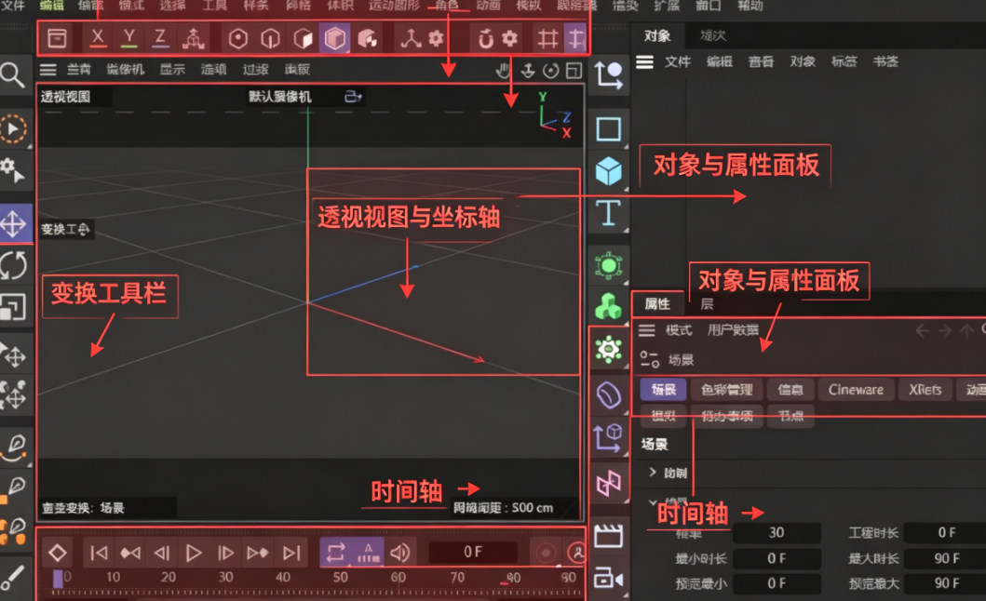Jump to the timeline start

click(99, 554)
